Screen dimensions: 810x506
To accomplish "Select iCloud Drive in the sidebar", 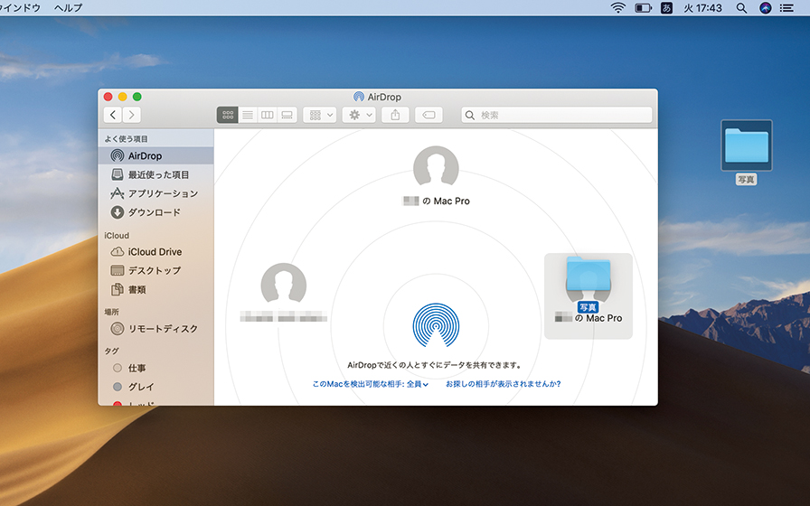I will (154, 252).
